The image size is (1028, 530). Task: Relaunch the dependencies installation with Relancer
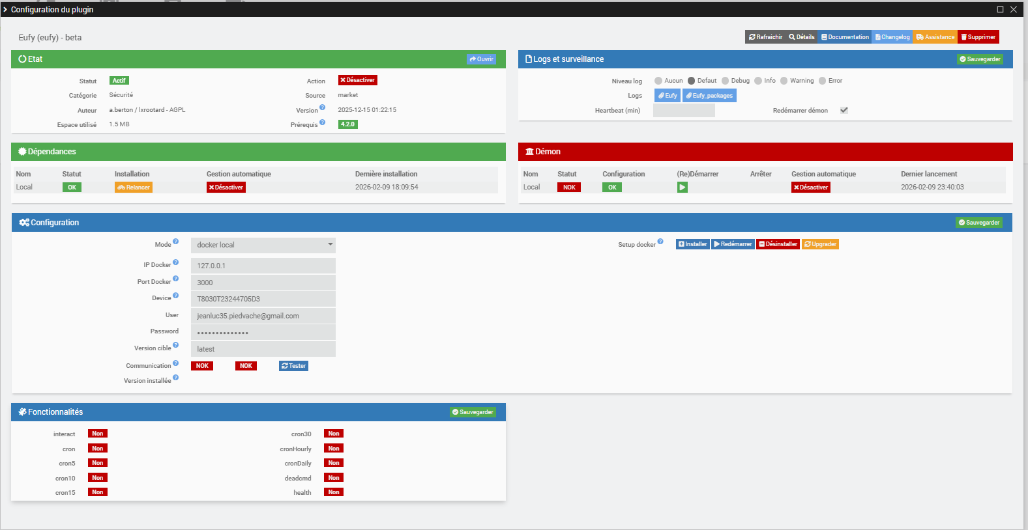click(134, 188)
